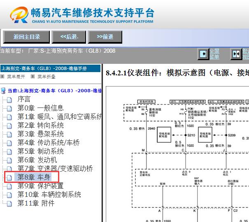Expand all via the 菜单展开 icon
Viewport: 249px width, 222px height.
point(2,77)
